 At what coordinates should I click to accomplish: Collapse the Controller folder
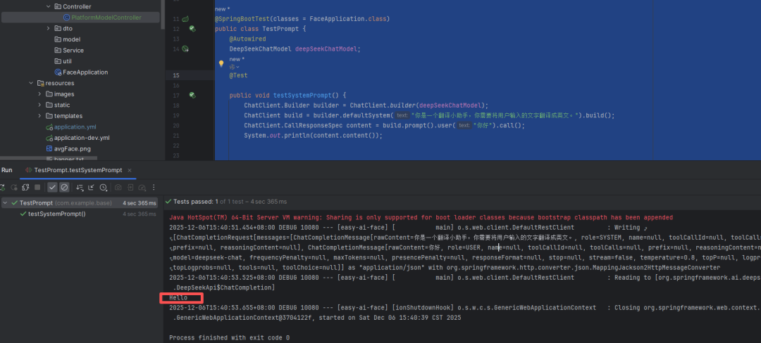click(48, 6)
